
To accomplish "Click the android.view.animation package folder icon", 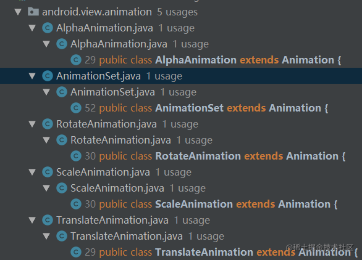I will tap(33, 12).
